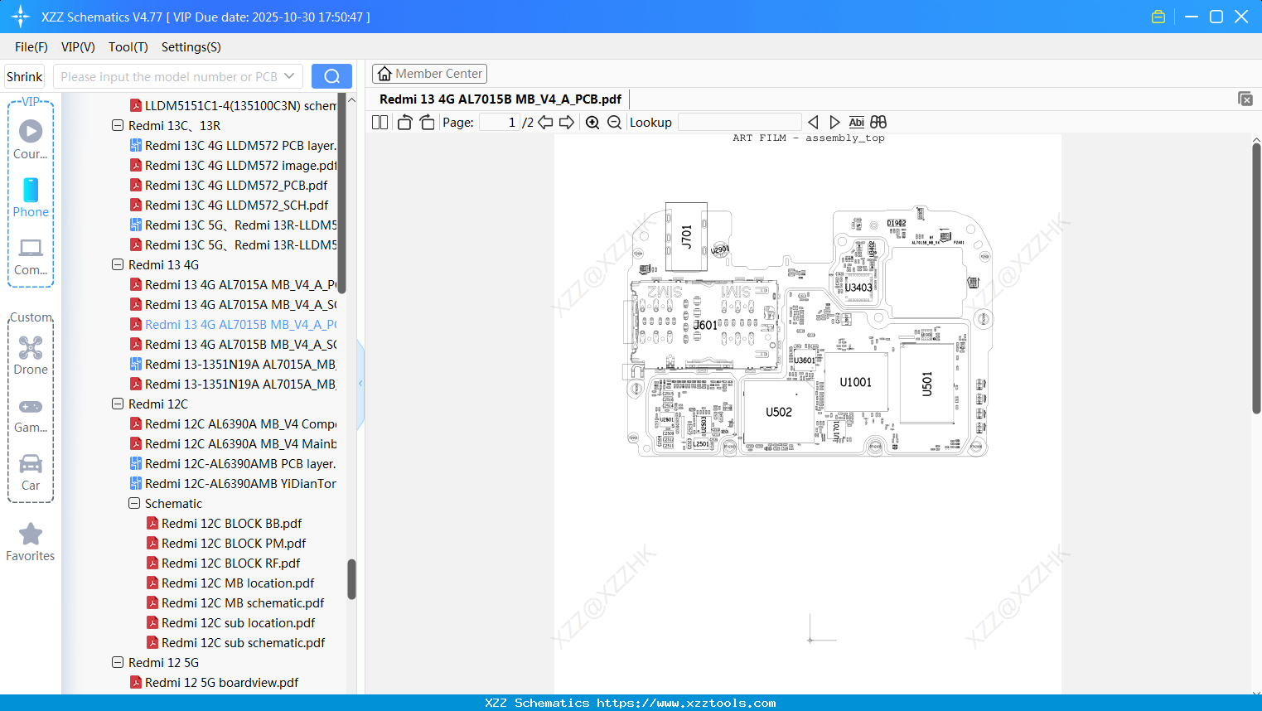The height and width of the screenshot is (711, 1262).
Task: Zoom out of the schematic view
Action: (612, 122)
